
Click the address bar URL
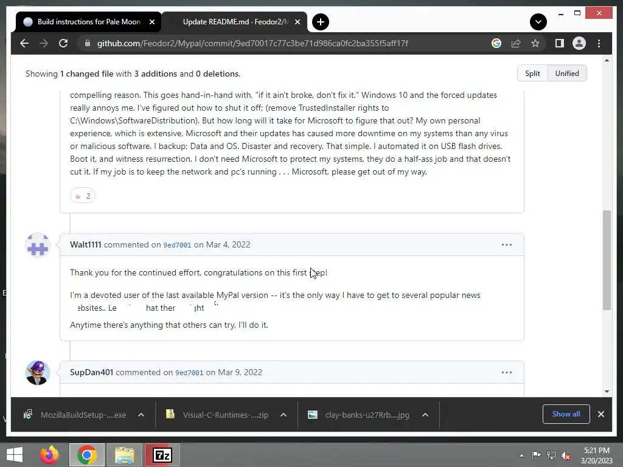(252, 43)
